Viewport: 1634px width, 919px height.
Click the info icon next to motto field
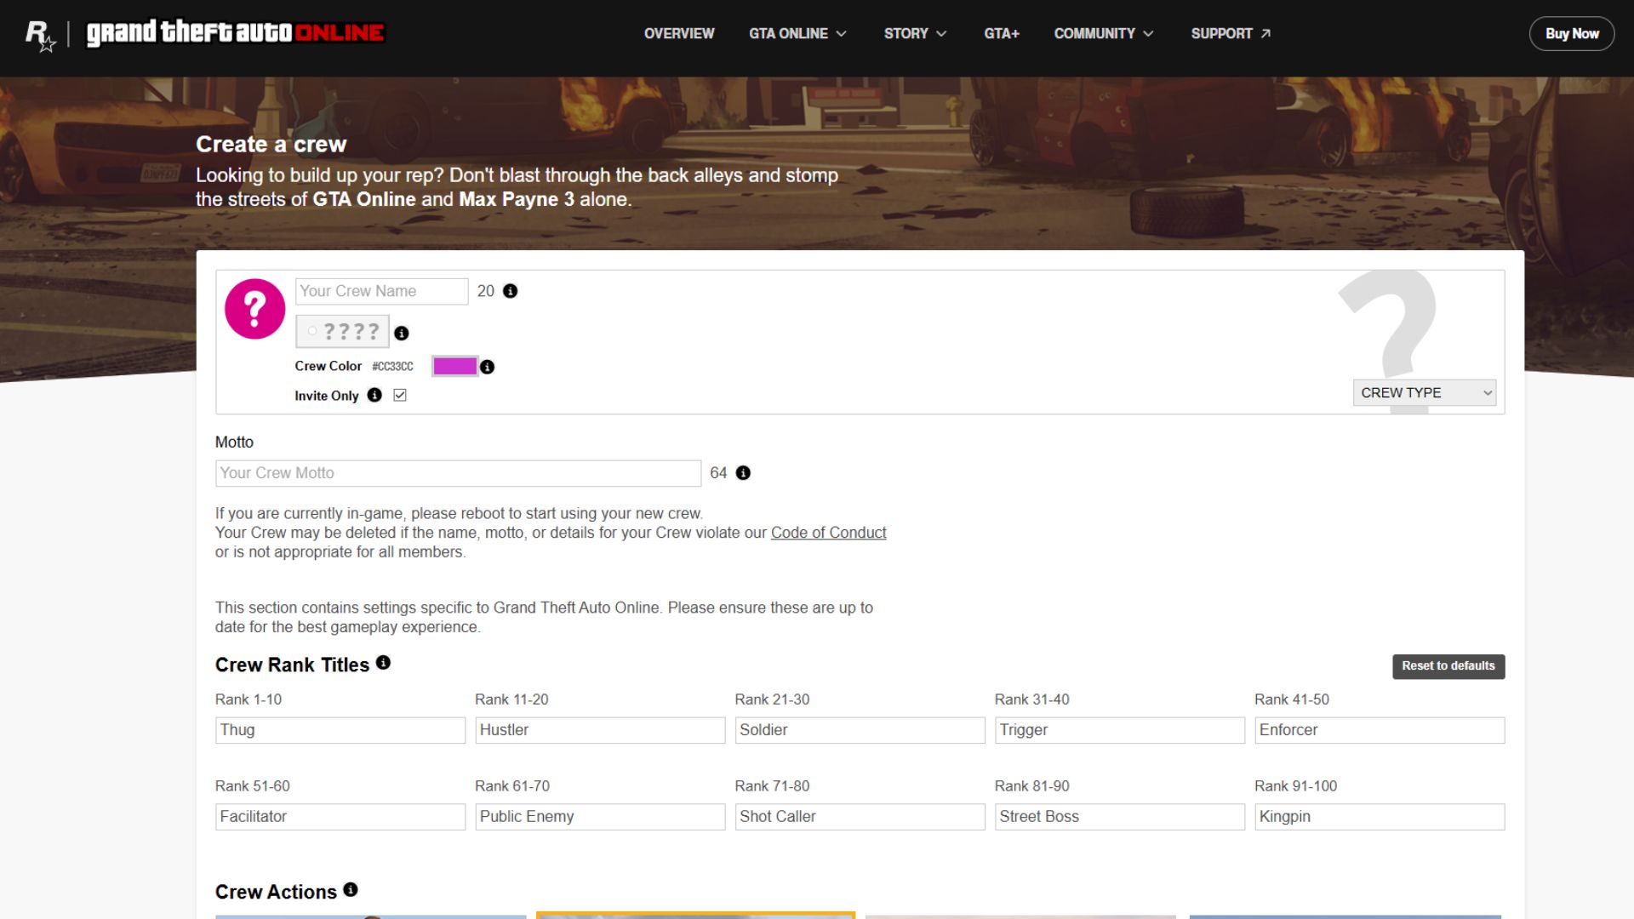[x=743, y=473]
